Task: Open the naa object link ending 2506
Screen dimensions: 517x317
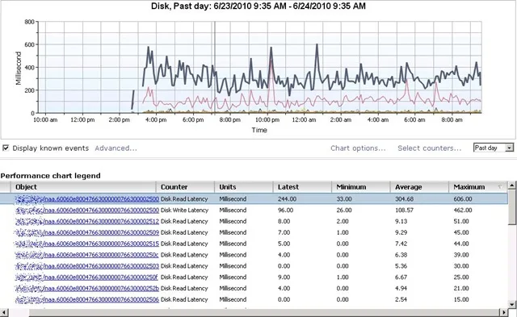Action: click(87, 299)
